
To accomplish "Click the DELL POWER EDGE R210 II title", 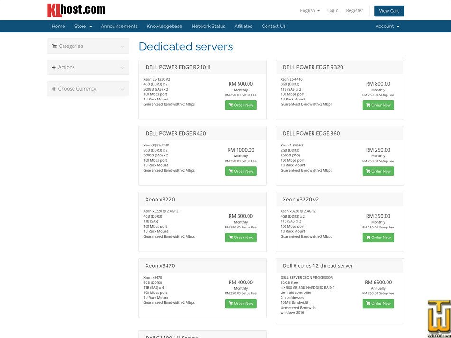I will click(178, 67).
